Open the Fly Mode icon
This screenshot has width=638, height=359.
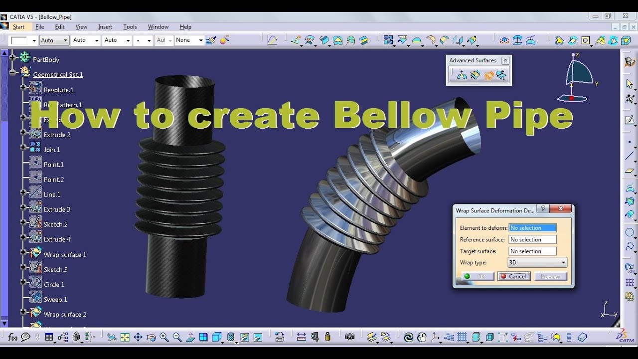112,338
